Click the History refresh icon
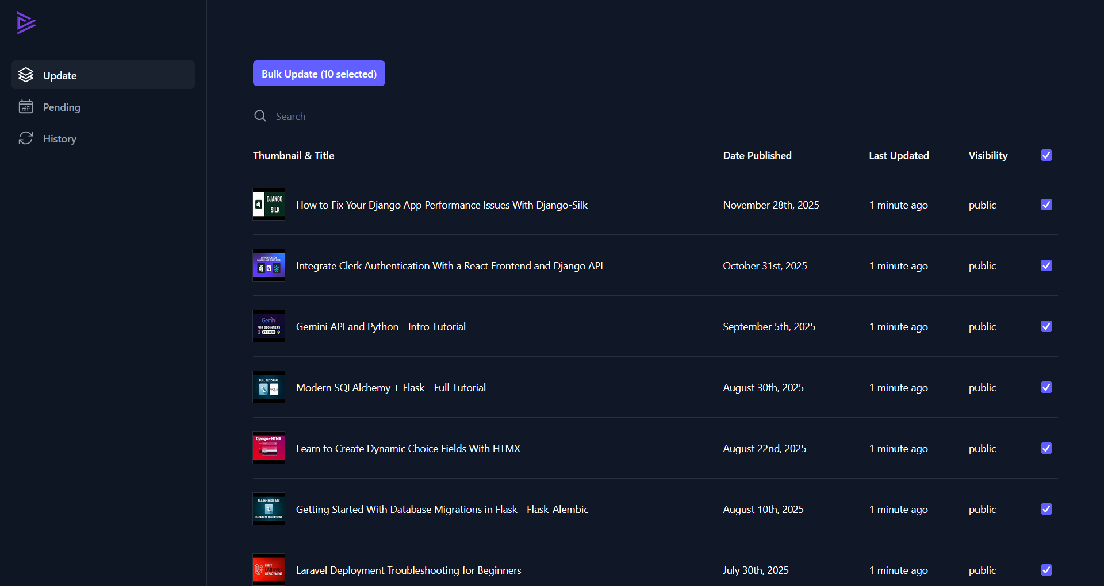1104x586 pixels. [25, 138]
